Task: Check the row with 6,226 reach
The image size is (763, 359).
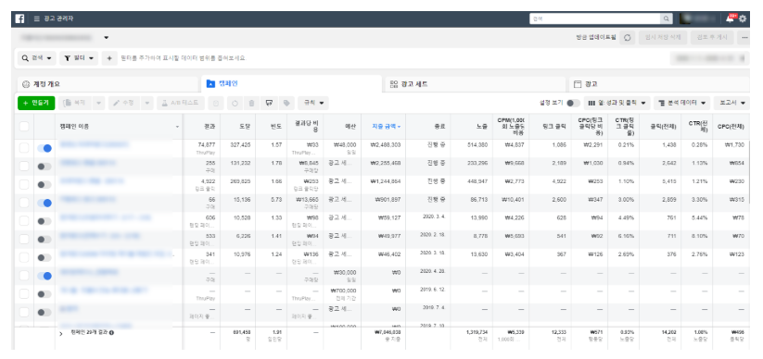Action: click(x=24, y=239)
